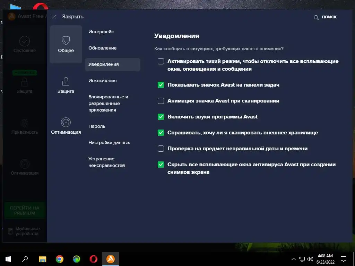Click the search magnifier icon
This screenshot has width=355, height=266.
[x=316, y=17]
